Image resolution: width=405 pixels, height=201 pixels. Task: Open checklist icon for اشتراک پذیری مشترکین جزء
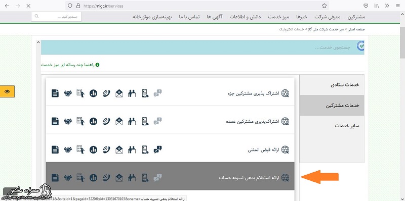(80, 93)
